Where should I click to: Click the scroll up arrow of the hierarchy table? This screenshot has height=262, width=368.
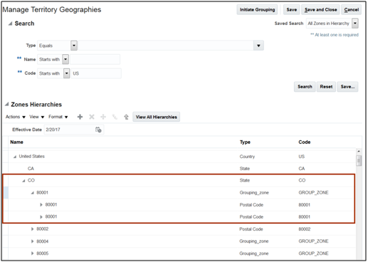tap(359, 151)
